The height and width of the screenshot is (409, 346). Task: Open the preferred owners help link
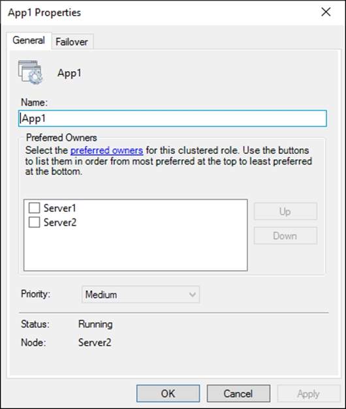click(x=107, y=151)
